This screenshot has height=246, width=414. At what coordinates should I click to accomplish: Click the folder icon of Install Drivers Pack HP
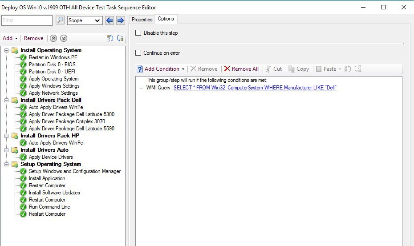tap(15, 136)
